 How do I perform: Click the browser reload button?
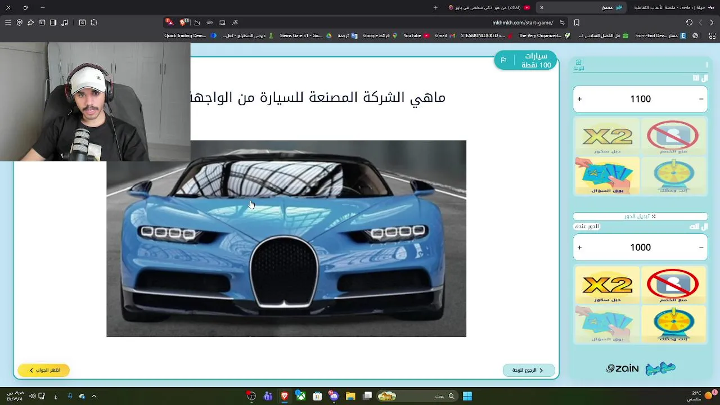pyautogui.click(x=689, y=22)
